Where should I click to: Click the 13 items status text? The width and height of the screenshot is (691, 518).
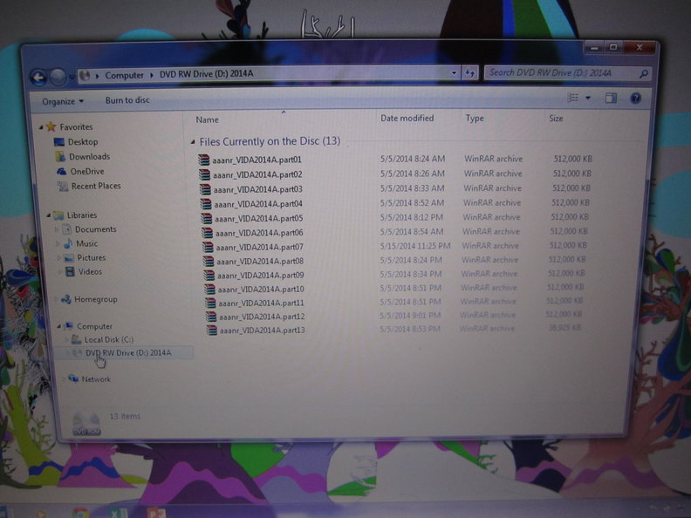[125, 416]
